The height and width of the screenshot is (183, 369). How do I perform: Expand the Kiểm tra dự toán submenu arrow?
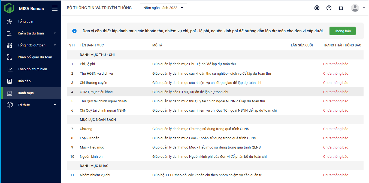click(x=55, y=33)
